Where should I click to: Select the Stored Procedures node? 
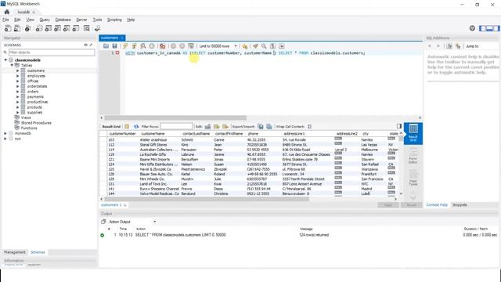[x=36, y=123]
